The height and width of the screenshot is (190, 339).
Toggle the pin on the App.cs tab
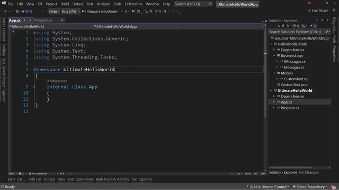pyautogui.click(x=24, y=20)
